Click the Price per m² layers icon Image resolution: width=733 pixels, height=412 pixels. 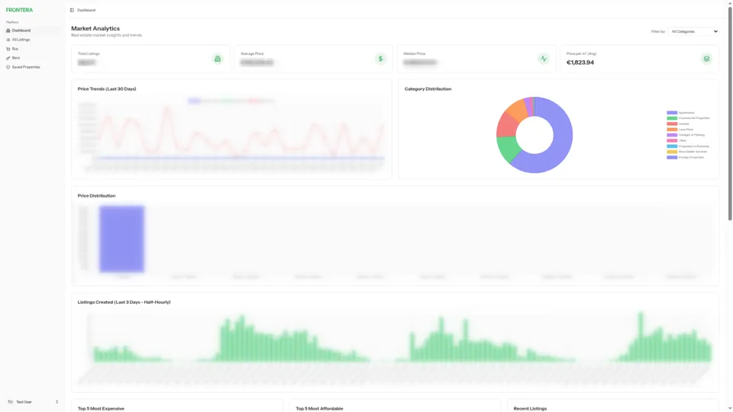coord(706,59)
